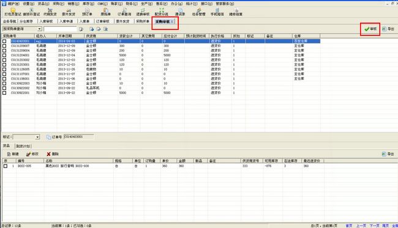Go to 下一页 next page link
398x228 pixels.
tap(374, 226)
